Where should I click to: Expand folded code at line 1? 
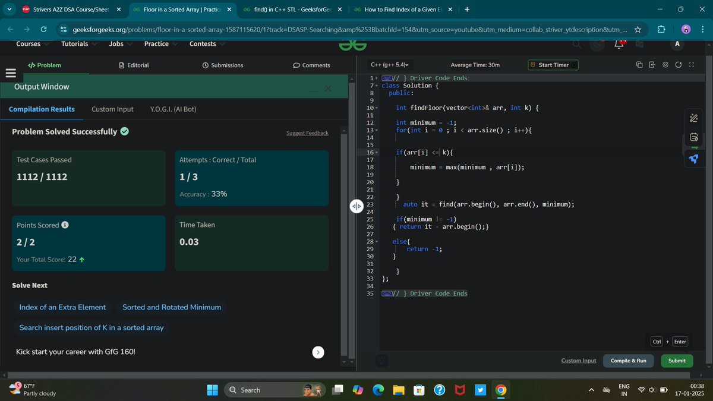pyautogui.click(x=377, y=78)
